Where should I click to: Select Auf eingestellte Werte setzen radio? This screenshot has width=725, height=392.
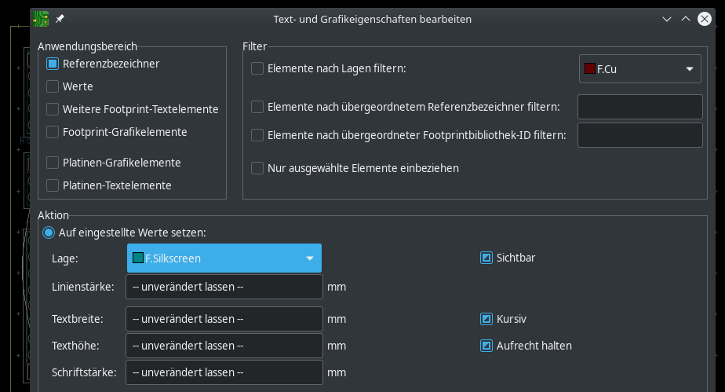[49, 233]
